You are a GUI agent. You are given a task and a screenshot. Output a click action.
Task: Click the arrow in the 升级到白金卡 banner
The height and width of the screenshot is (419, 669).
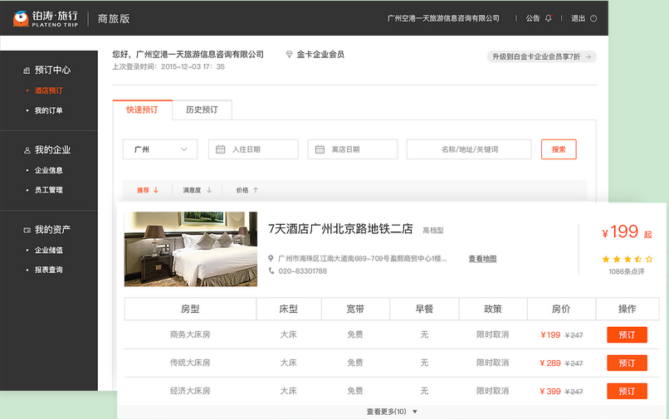[588, 56]
